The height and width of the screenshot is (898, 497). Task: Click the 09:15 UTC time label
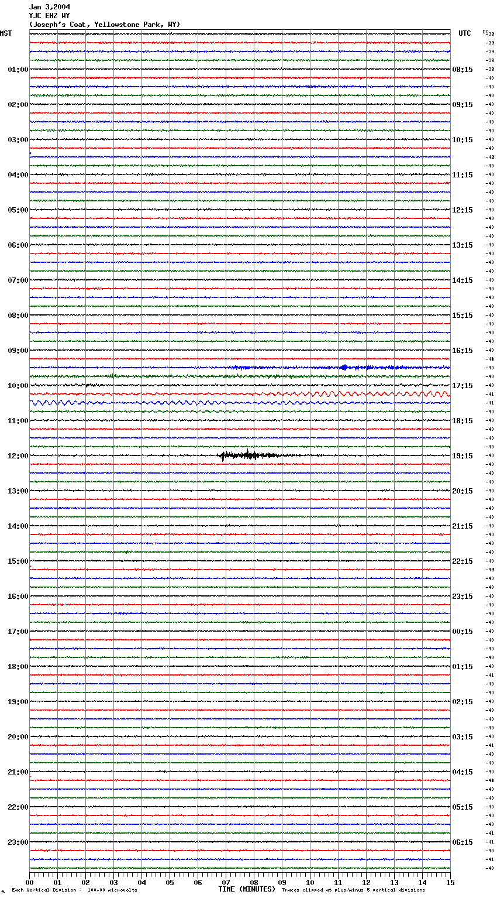[x=463, y=105]
